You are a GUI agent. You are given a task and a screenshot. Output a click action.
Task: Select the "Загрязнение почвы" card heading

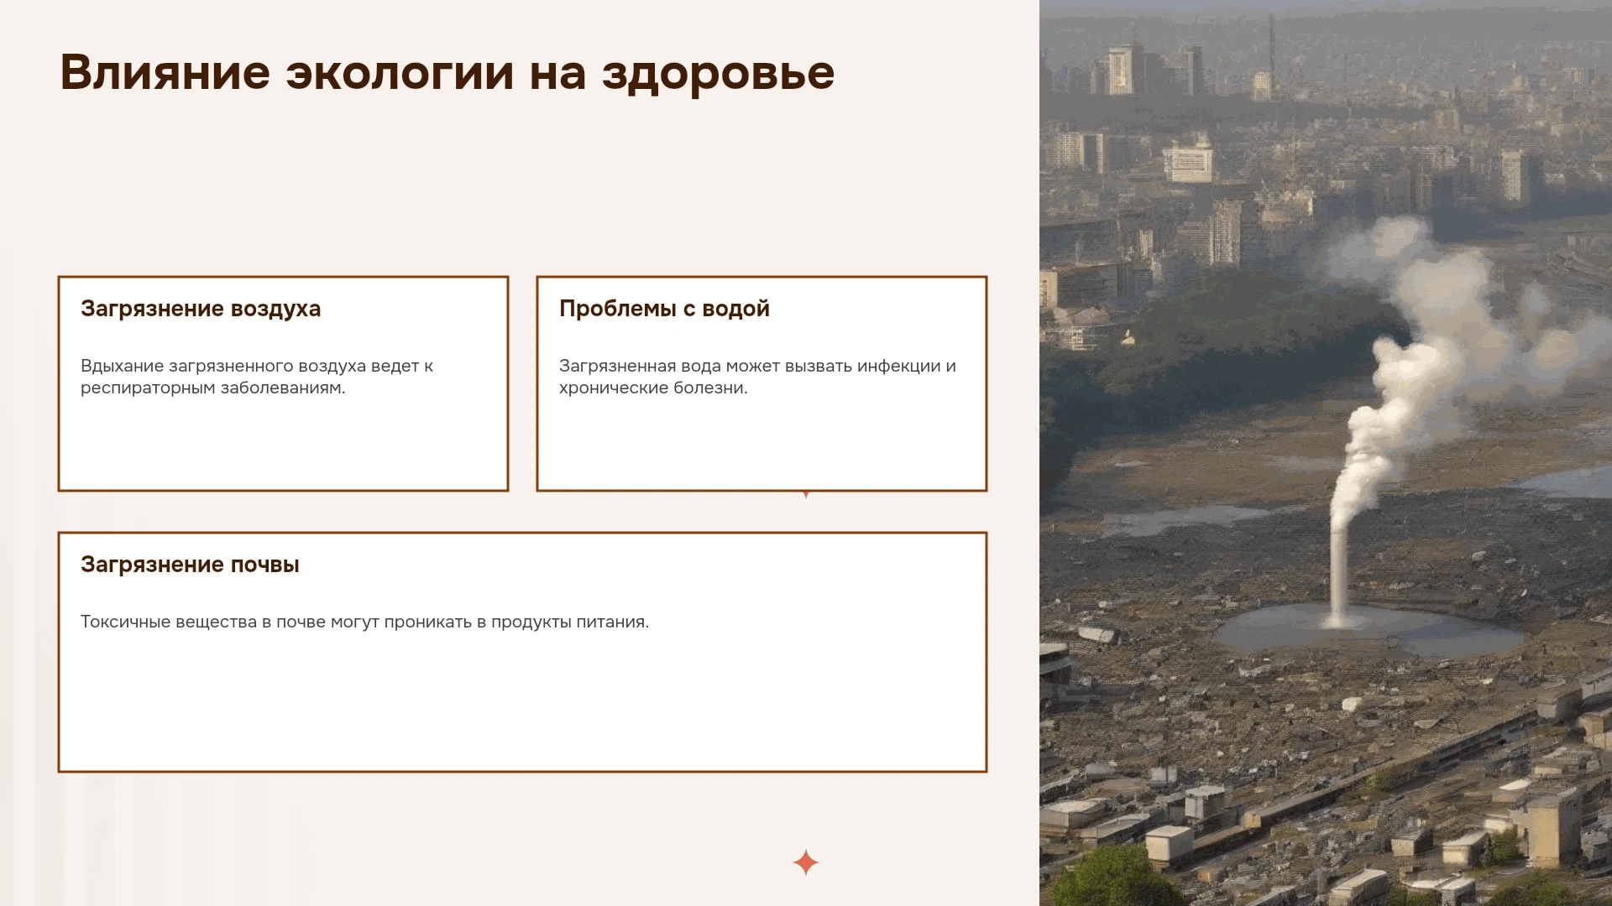(190, 565)
